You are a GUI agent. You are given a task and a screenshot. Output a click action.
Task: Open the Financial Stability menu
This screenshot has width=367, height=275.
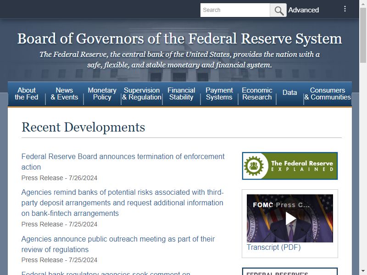181,94
